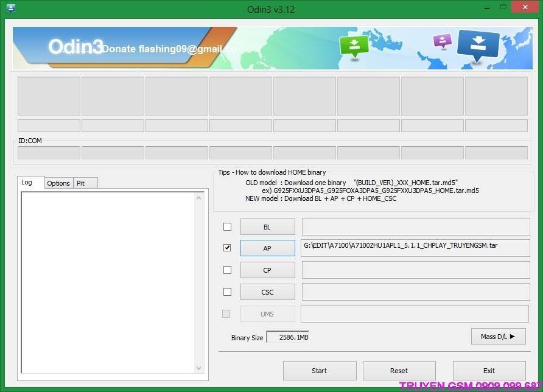Uncheck the AP checkbox
Image resolution: width=543 pixels, height=392 pixels.
coord(227,248)
